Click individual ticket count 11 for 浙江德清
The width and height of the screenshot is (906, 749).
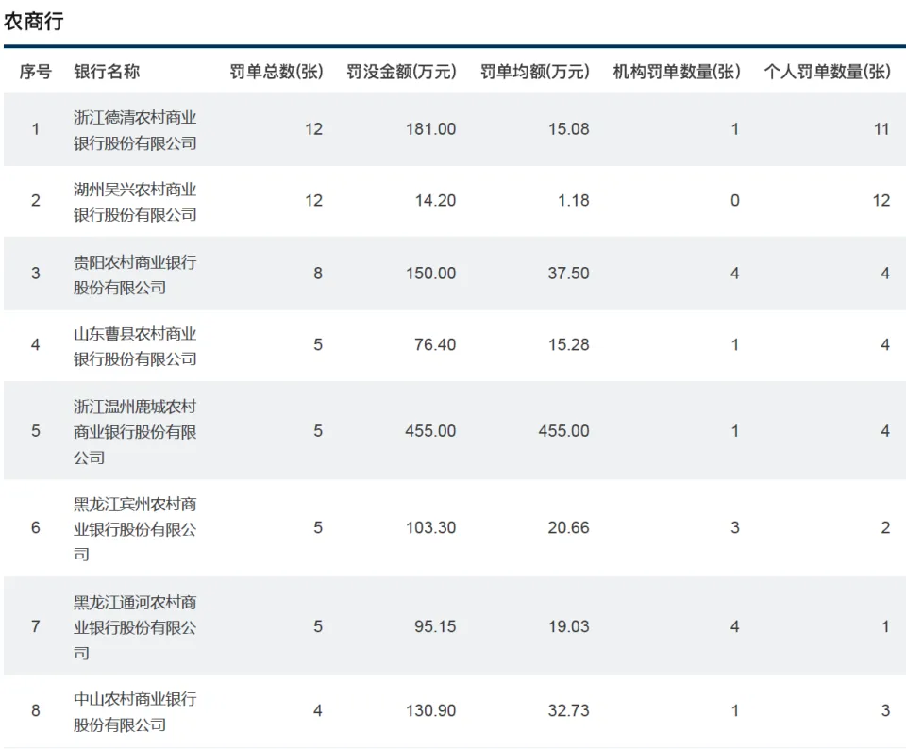pos(881,129)
